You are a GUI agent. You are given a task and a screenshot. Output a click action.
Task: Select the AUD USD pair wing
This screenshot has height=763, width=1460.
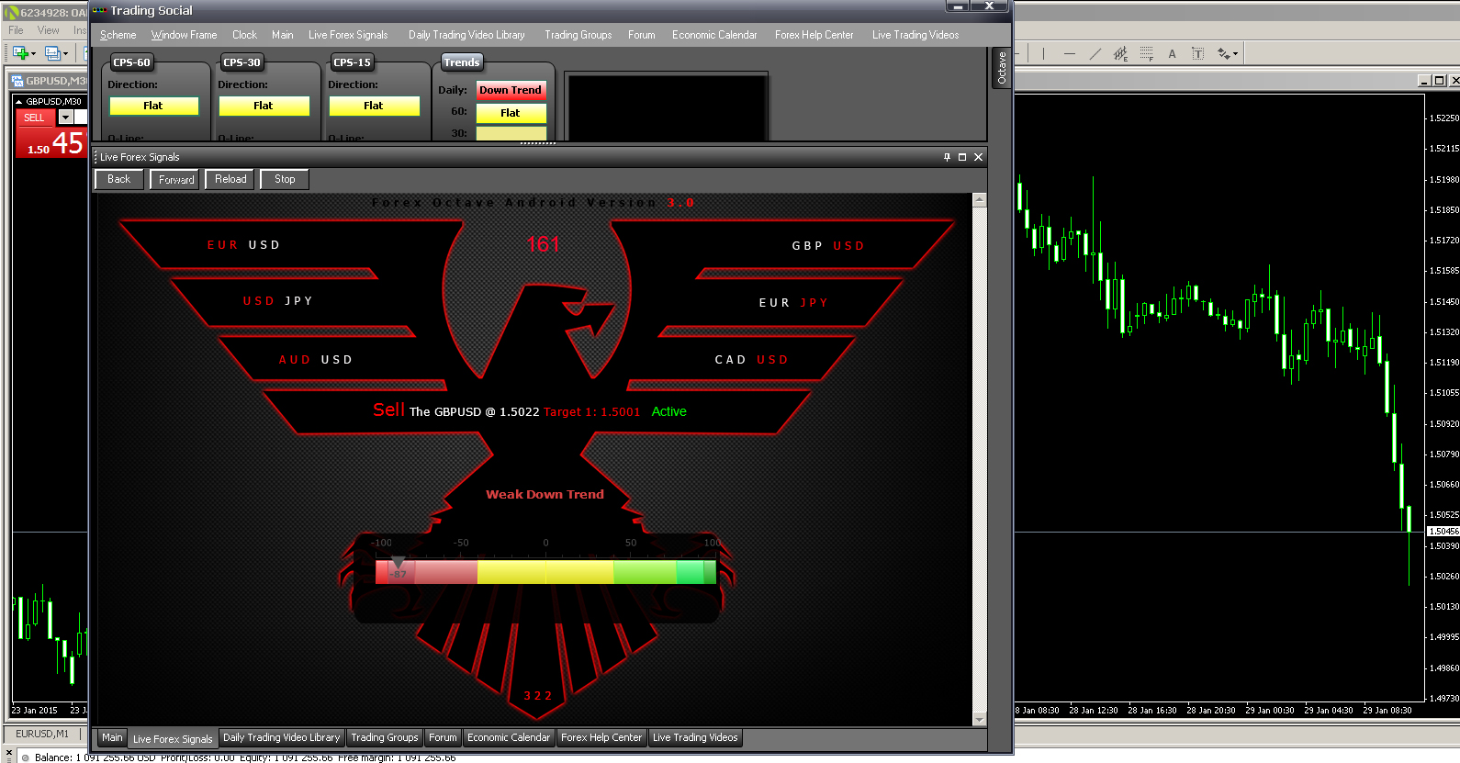(x=315, y=360)
